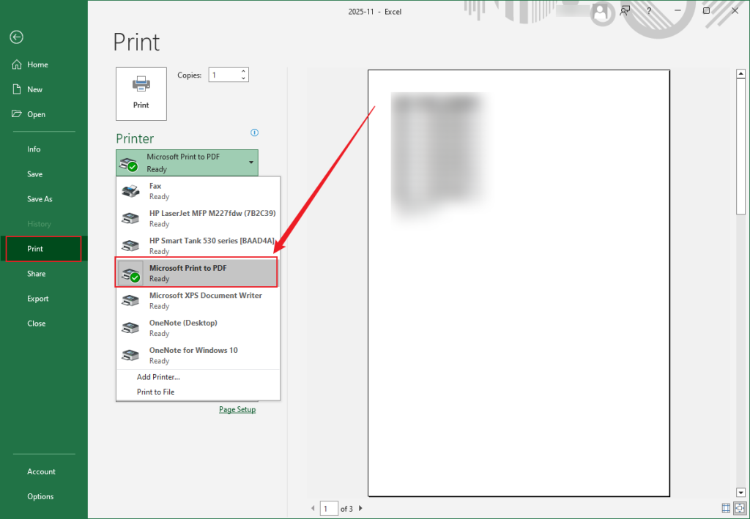Viewport: 750px width, 519px height.
Task: Collapse the printer selection dropdown
Action: coord(250,163)
